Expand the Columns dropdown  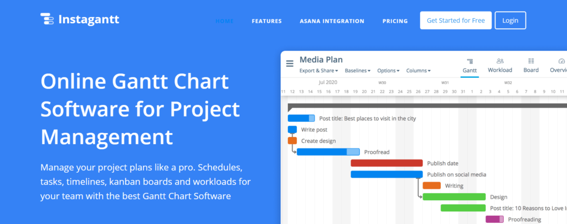click(418, 71)
